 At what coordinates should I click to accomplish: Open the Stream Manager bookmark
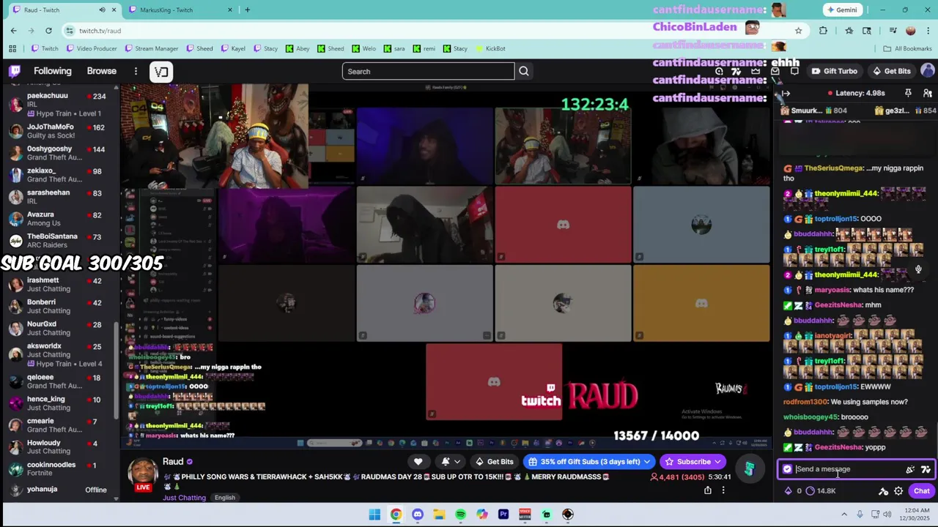[x=152, y=48]
